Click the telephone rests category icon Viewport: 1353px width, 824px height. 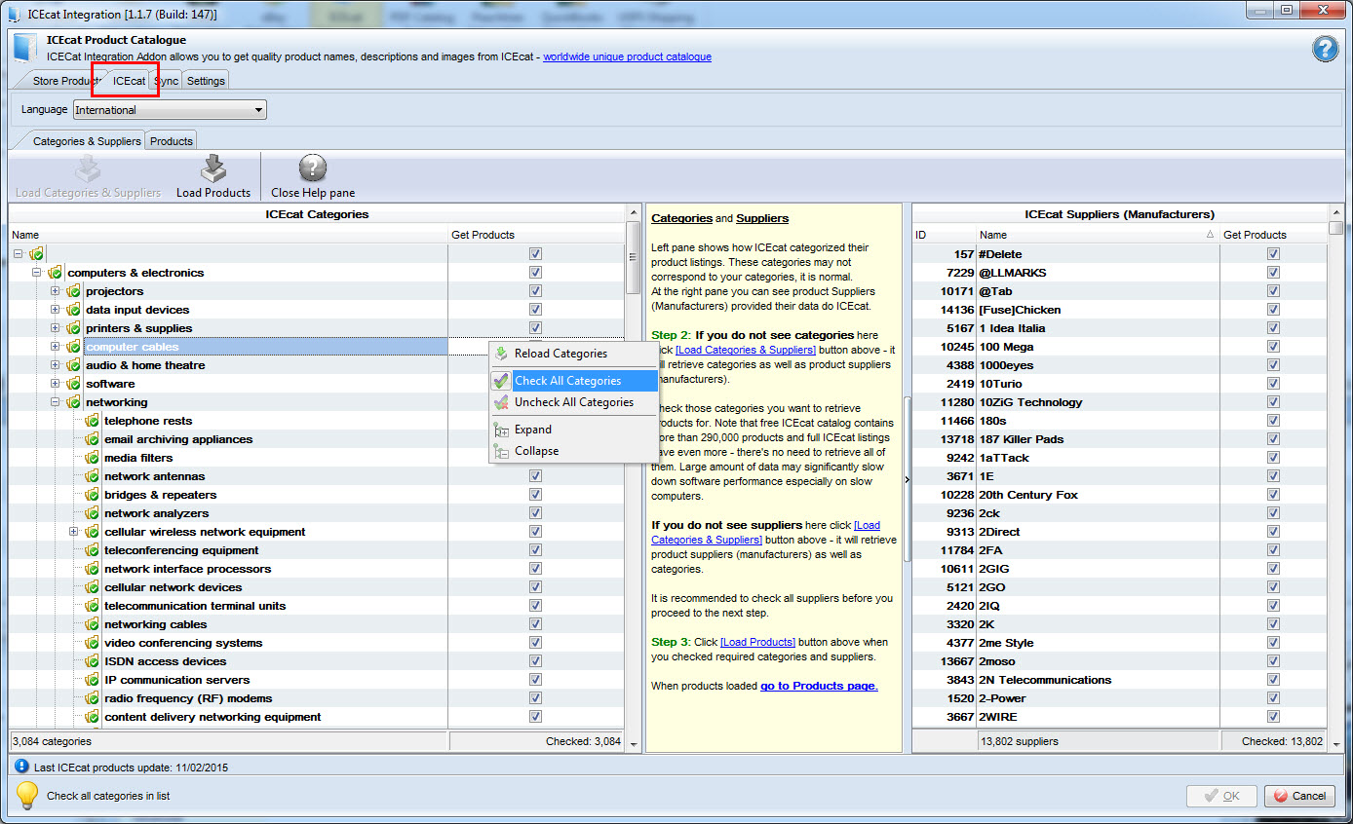(92, 421)
